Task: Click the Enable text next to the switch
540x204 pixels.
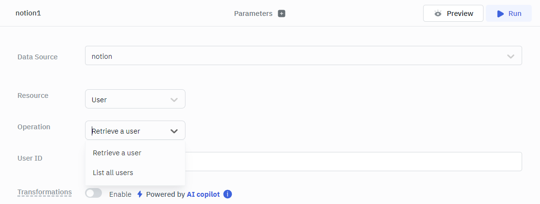Action: [x=120, y=194]
